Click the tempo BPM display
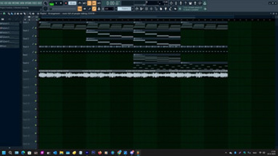Image resolution: width=278 pixels, height=156 pixels. (x=72, y=3)
